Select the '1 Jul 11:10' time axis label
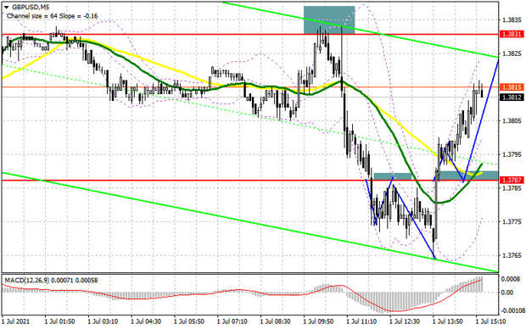526x329 pixels. pyautogui.click(x=361, y=321)
